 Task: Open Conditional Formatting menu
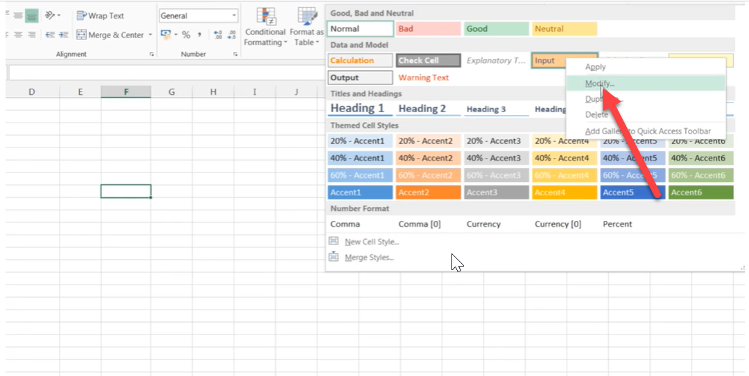265,27
